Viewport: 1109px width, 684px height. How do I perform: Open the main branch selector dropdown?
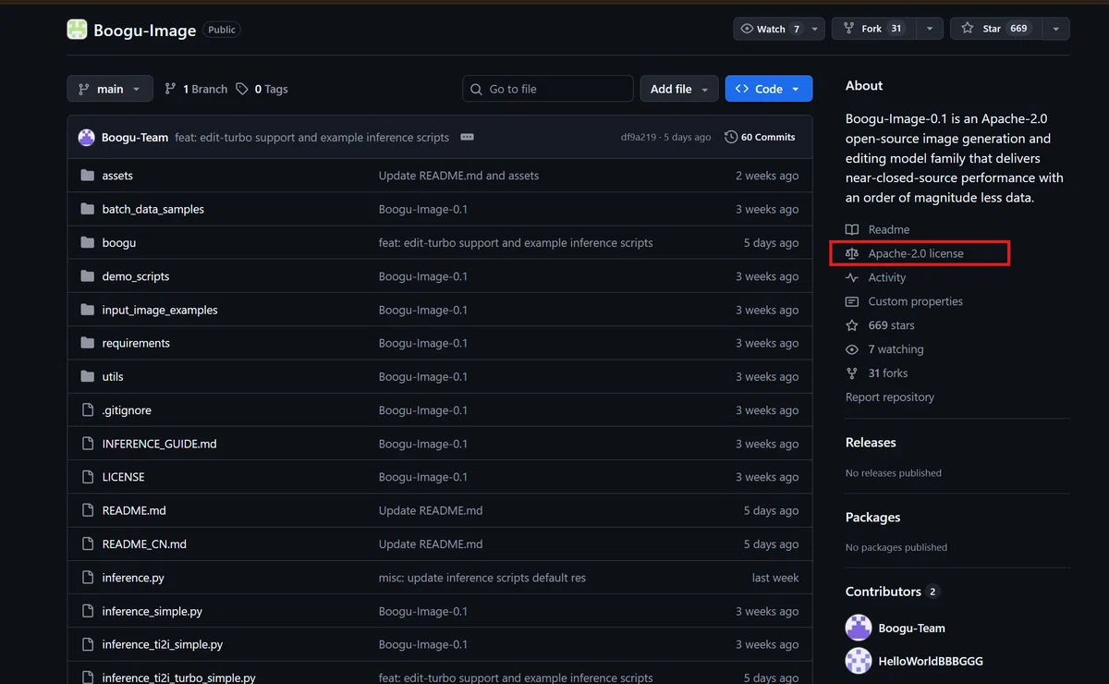point(110,89)
